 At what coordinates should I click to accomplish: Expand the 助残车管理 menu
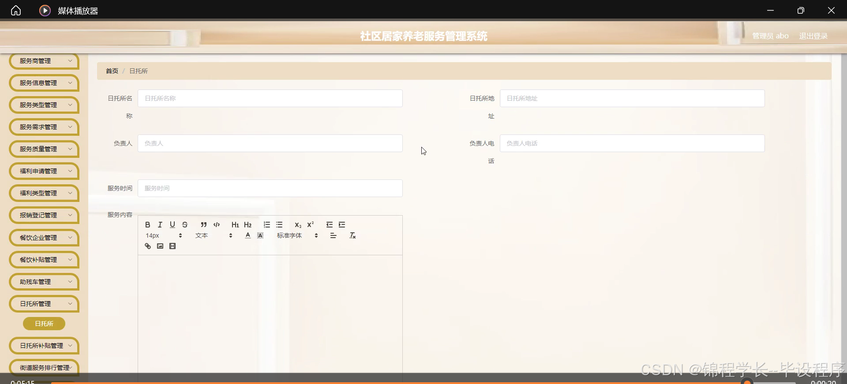click(x=44, y=282)
